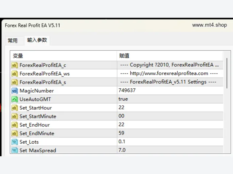
Task: Select the ForexRealProfitEA_s variable name
Action: click(x=43, y=82)
